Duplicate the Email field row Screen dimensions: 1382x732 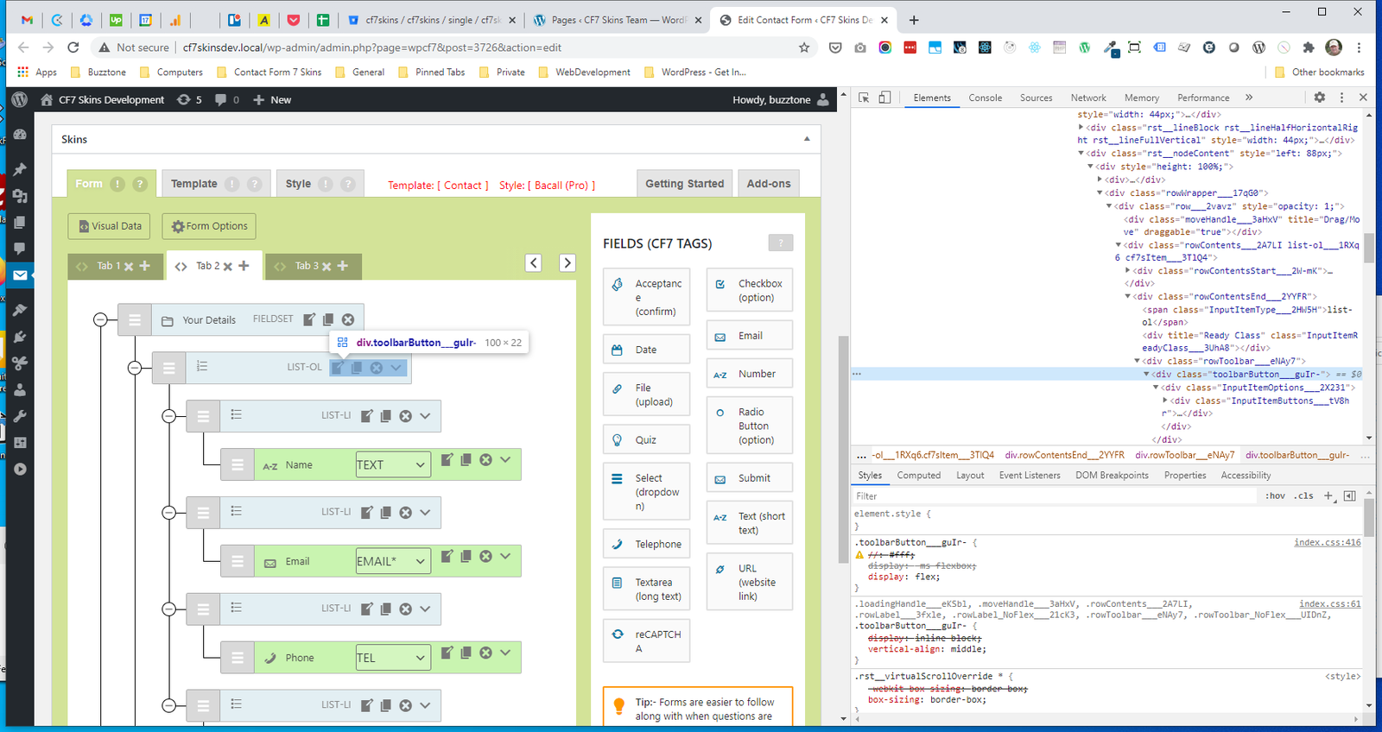pyautogui.click(x=466, y=557)
